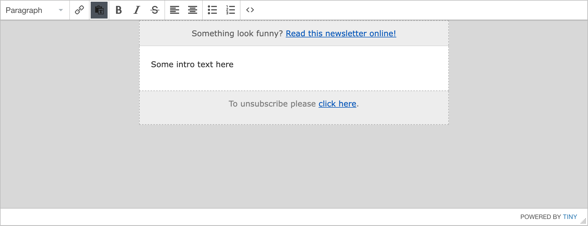Toggle the Paste as text button
This screenshot has height=226, width=588.
(x=99, y=10)
